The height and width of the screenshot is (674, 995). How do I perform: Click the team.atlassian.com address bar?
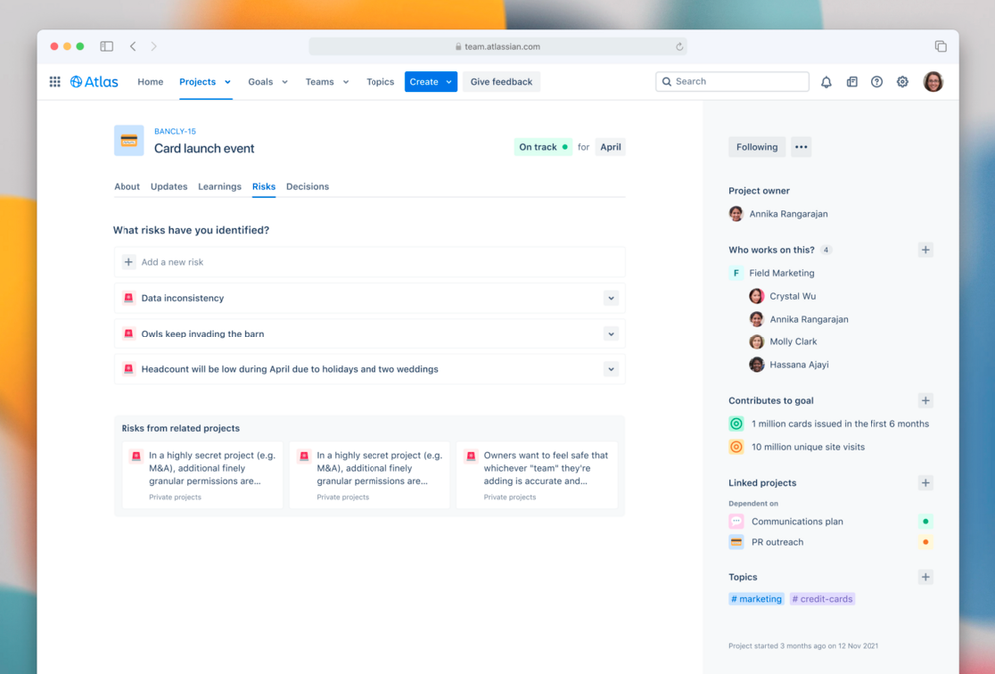498,46
